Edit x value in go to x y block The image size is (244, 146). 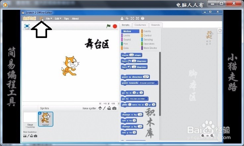134,93
